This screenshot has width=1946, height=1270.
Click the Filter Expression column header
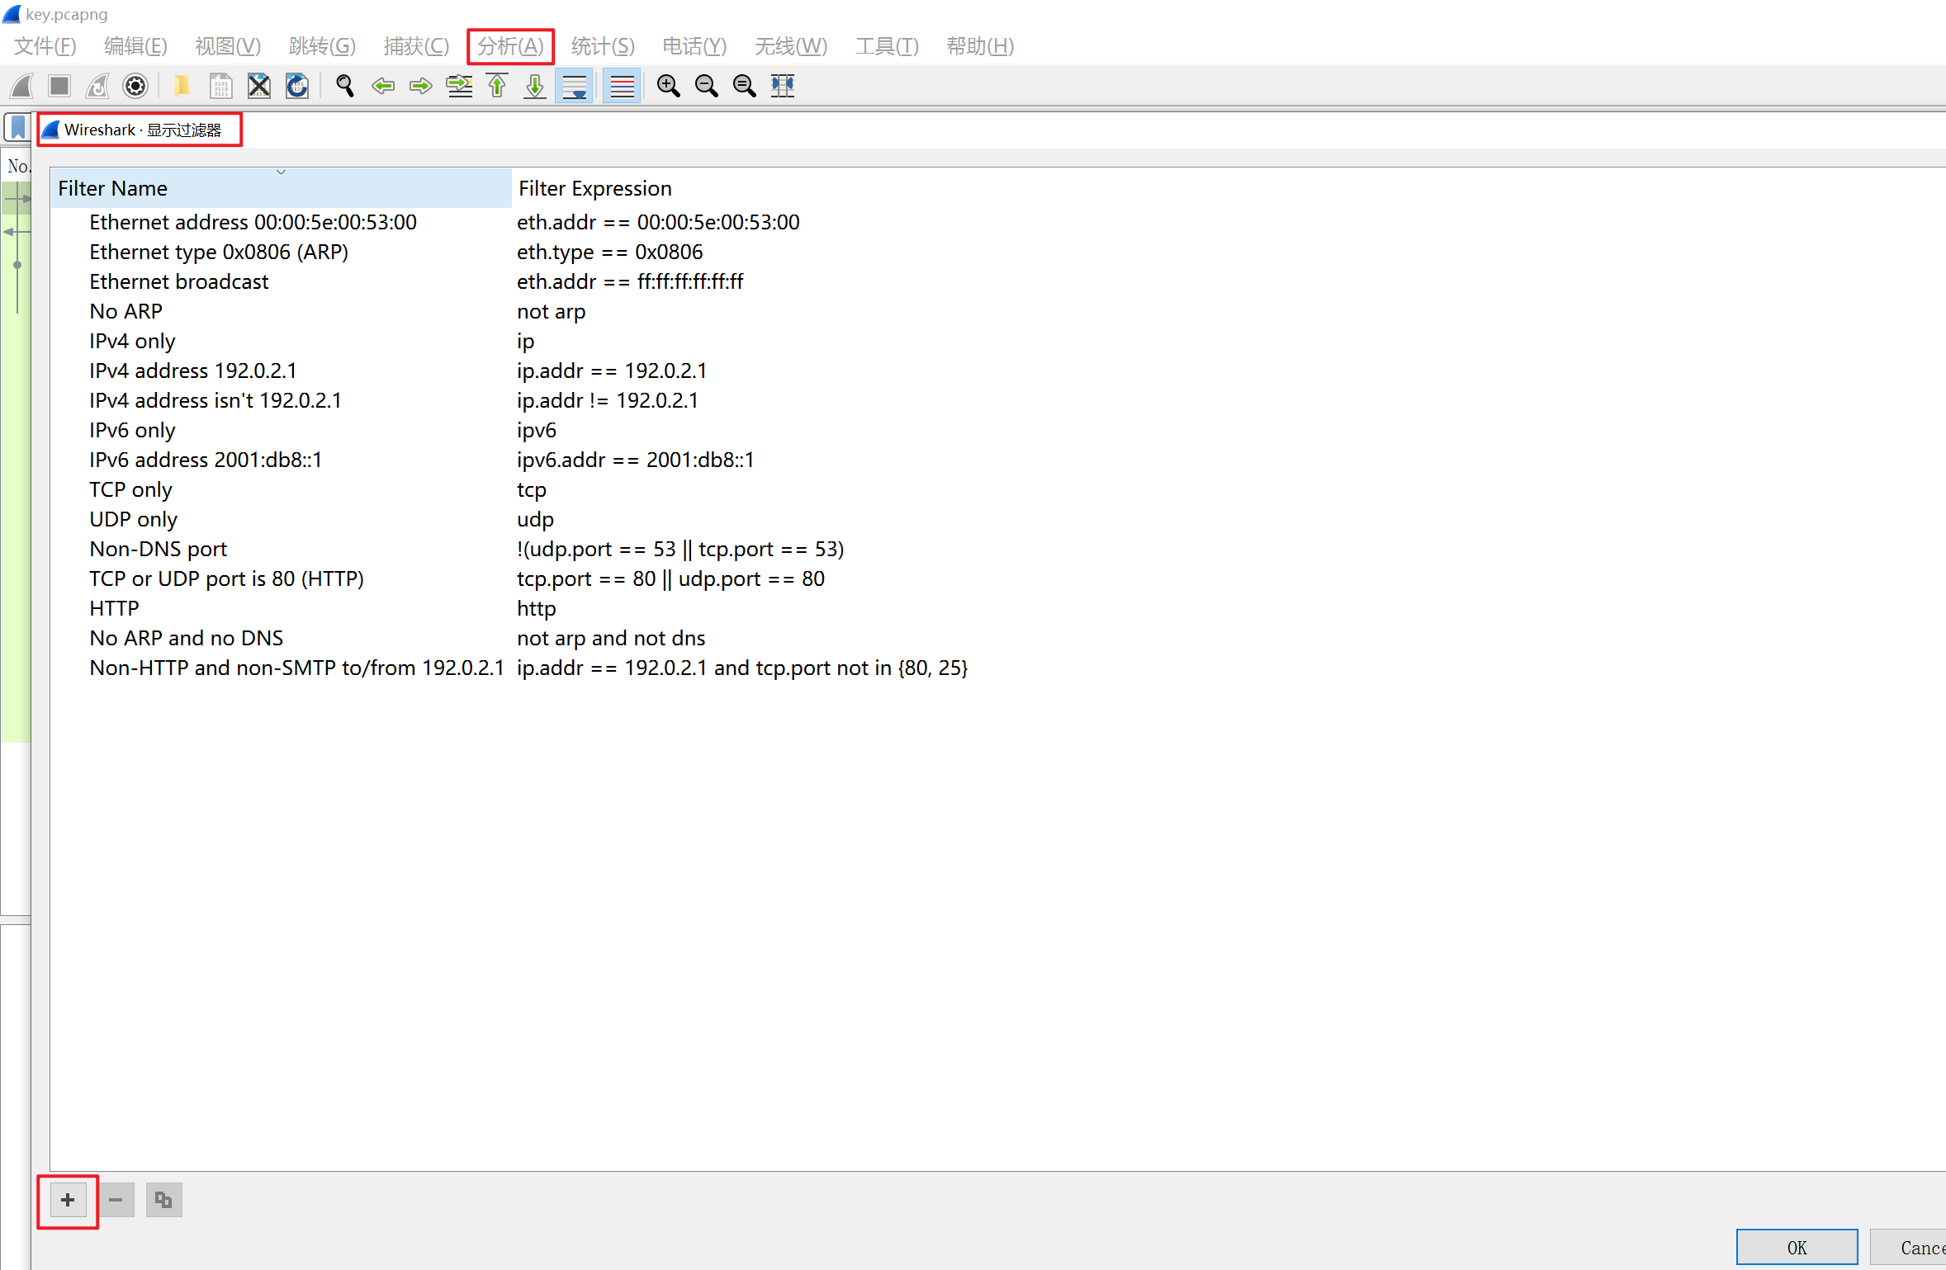coord(594,188)
